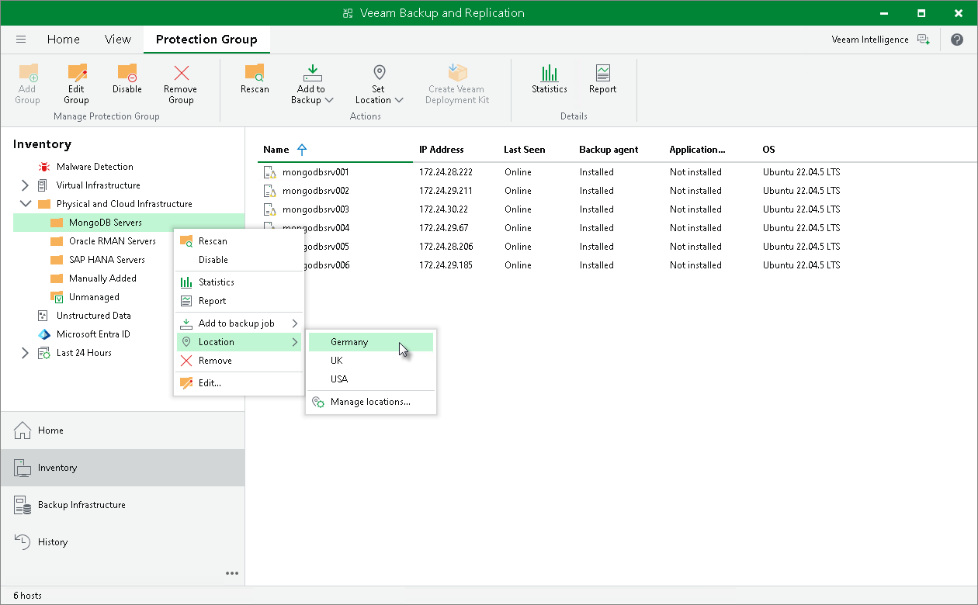
Task: Choose Statistics in the context menu
Action: click(x=239, y=282)
